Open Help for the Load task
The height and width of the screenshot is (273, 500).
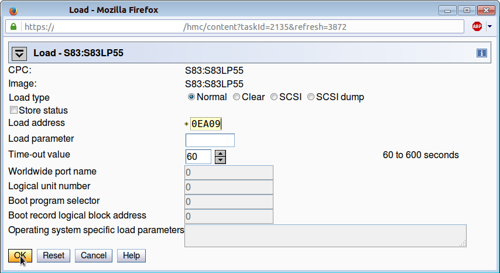coord(131,256)
